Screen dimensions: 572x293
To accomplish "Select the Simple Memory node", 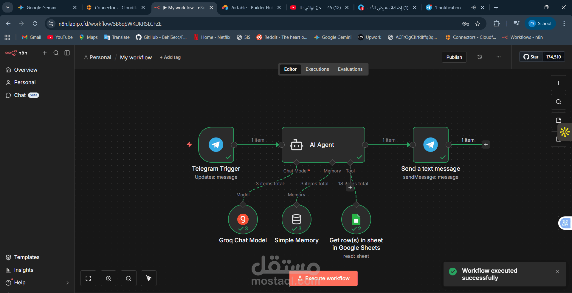I will coord(297,219).
